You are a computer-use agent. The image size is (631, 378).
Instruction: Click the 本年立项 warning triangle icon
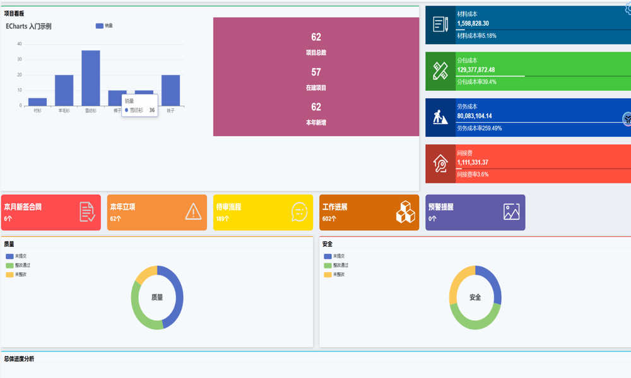(193, 212)
